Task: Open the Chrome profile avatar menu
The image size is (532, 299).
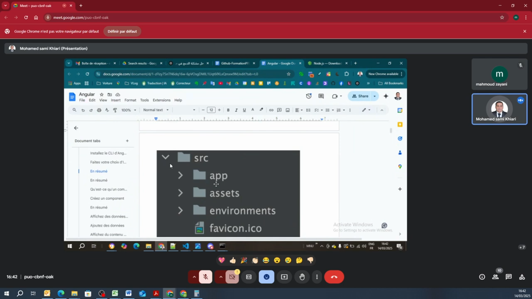Action: click(x=516, y=18)
